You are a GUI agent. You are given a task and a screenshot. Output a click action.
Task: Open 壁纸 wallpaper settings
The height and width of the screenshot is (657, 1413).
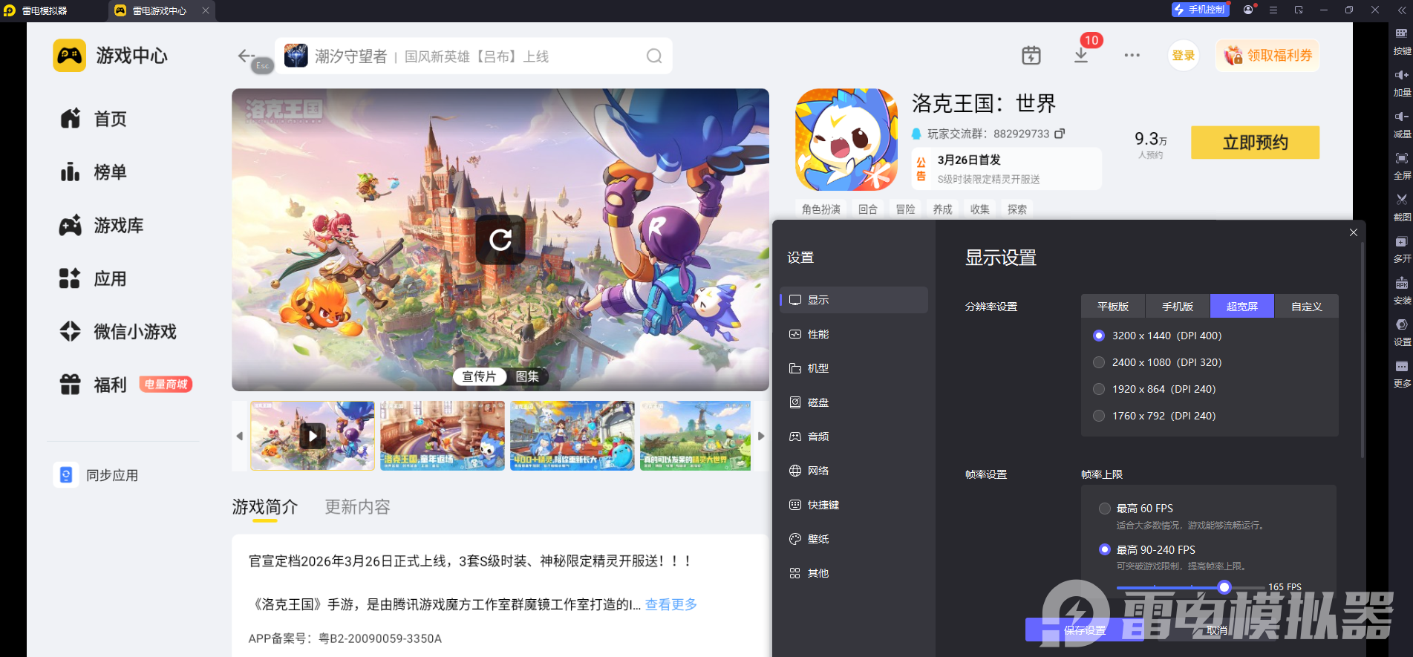pos(854,539)
